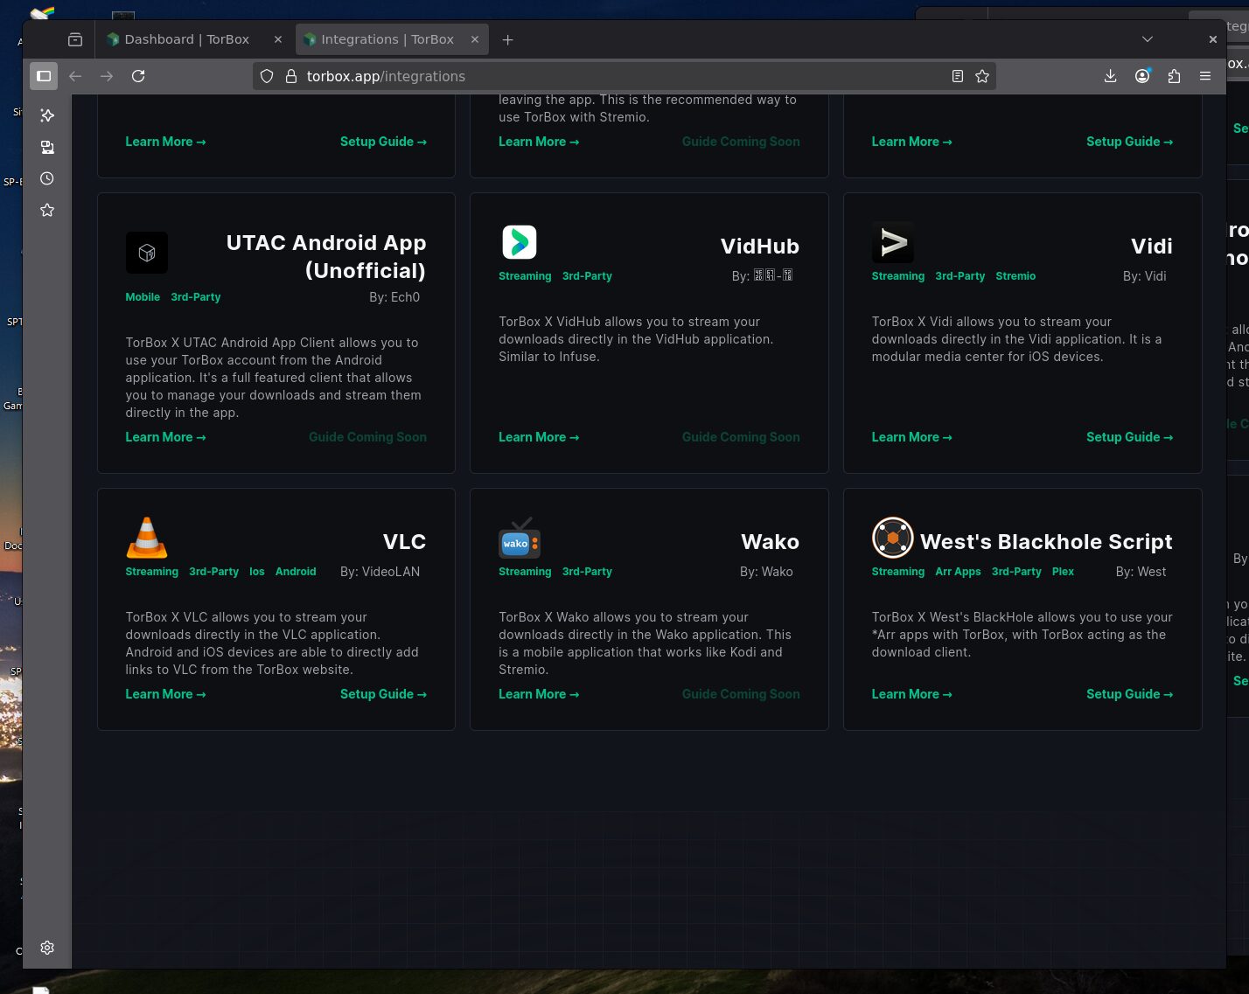Click Learn More above Vidi card
1249x994 pixels.
911,142
